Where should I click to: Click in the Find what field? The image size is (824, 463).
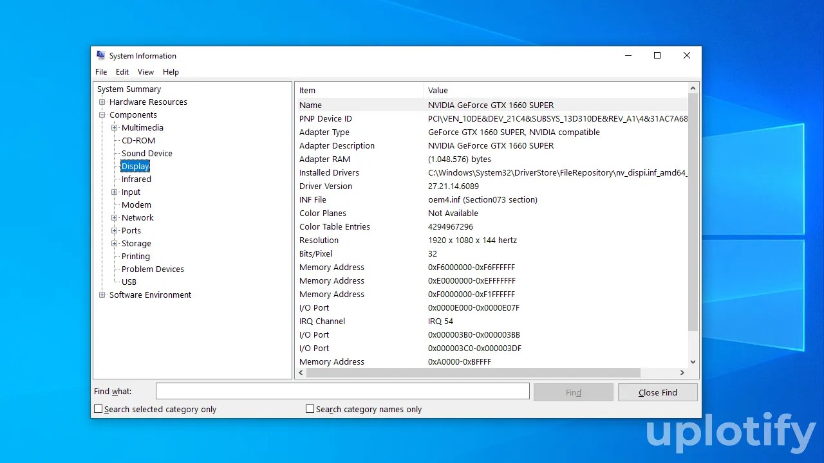coord(342,392)
